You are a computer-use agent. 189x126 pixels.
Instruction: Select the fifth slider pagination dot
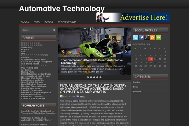pos(100,77)
